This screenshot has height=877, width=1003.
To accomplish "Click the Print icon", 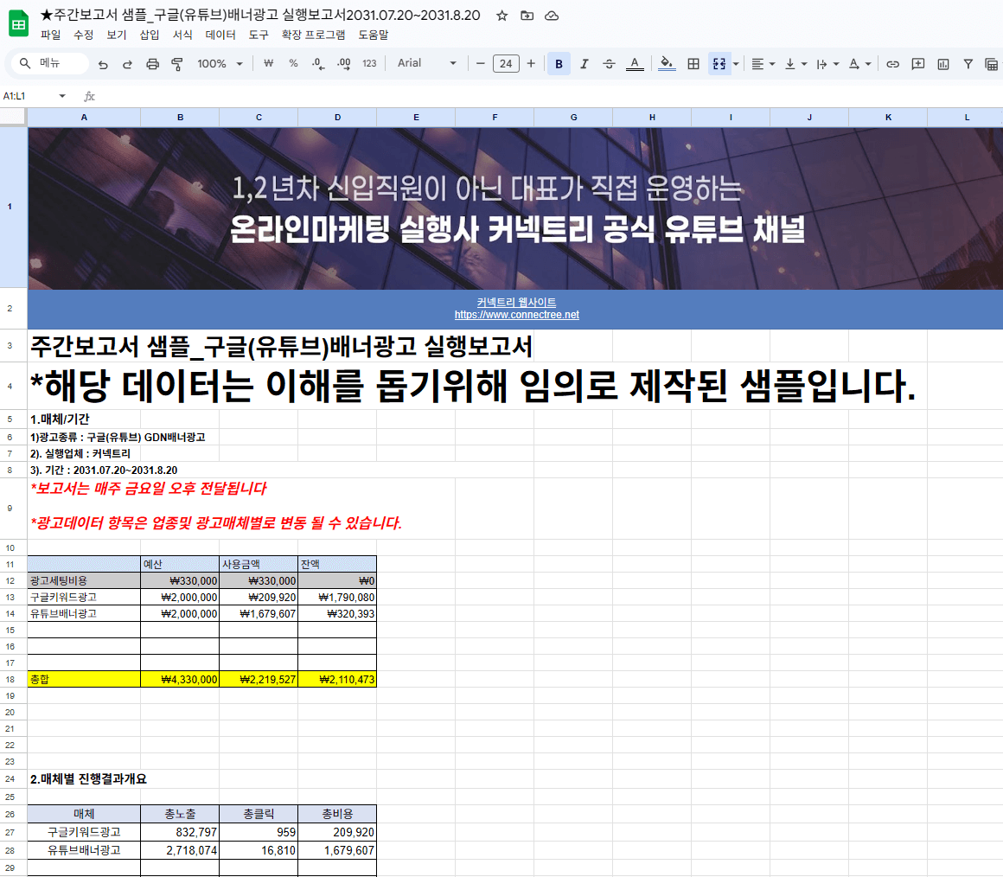I will [x=155, y=63].
